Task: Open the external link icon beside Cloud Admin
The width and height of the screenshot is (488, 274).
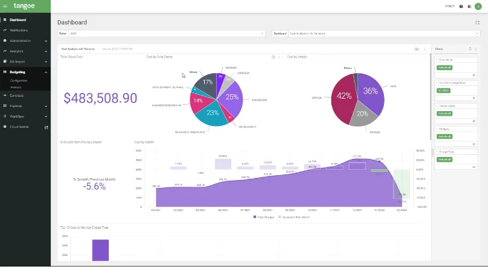Action: point(47,127)
